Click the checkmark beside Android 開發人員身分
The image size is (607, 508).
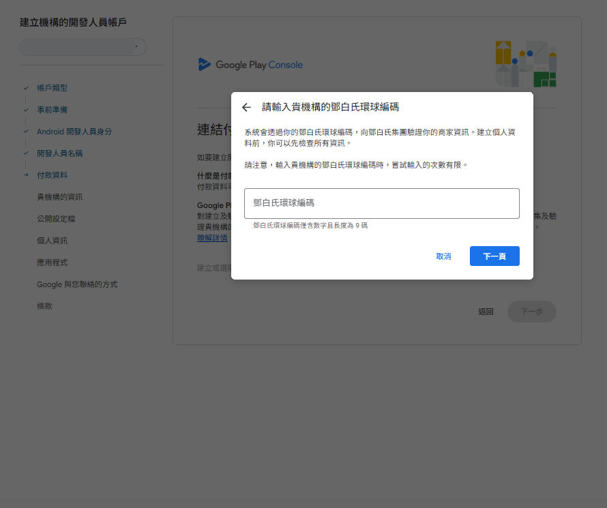26,132
